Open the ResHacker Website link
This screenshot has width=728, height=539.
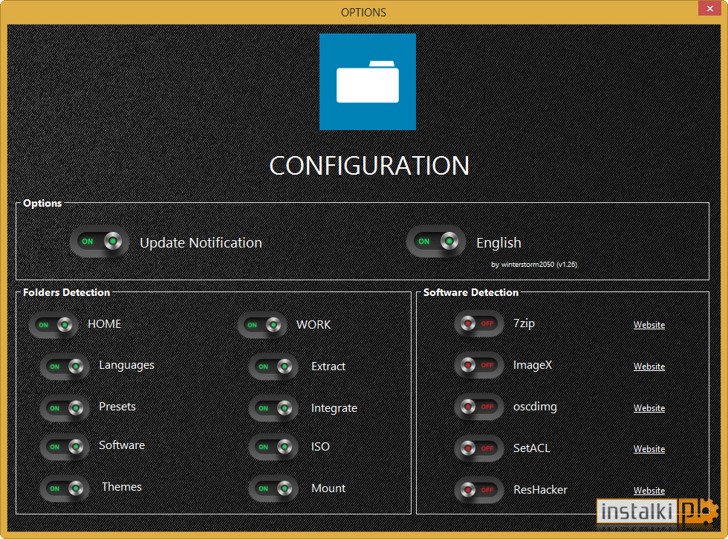649,490
